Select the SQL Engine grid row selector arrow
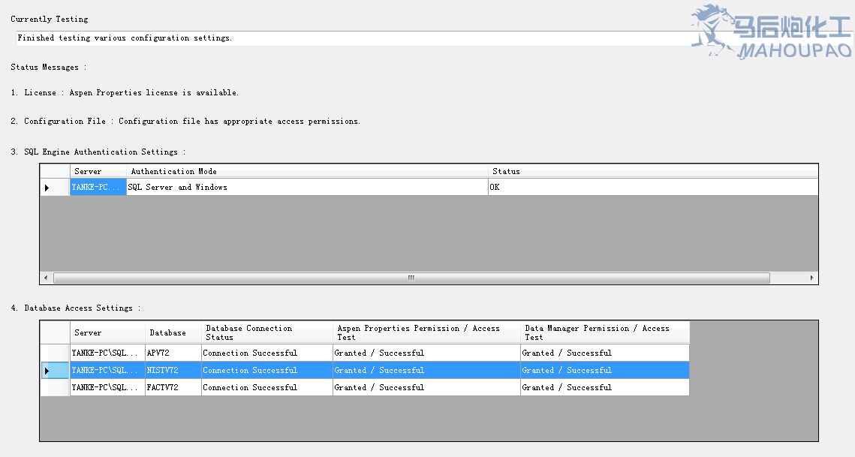Viewport: 855px width, 457px height. [x=55, y=187]
